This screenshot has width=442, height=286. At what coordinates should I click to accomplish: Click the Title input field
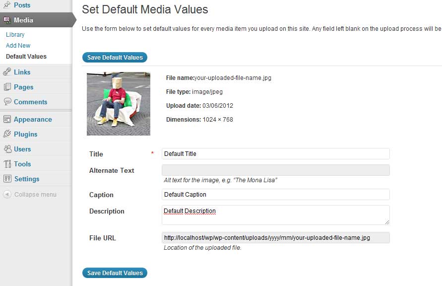tap(276, 154)
